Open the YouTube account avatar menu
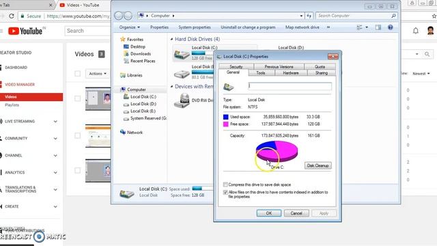Screen dimensions: 437x246 (430, 31)
